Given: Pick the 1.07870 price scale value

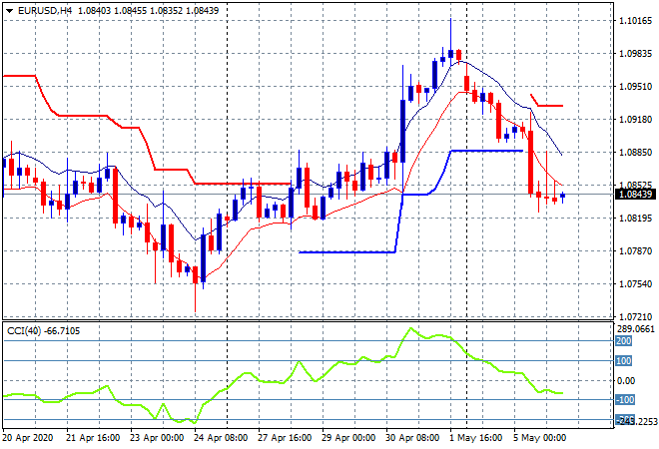Looking at the screenshot, I should [x=635, y=250].
